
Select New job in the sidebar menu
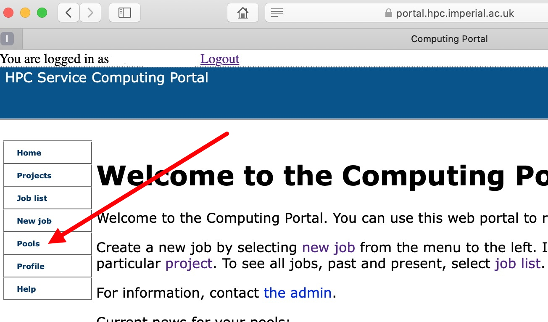coord(34,221)
